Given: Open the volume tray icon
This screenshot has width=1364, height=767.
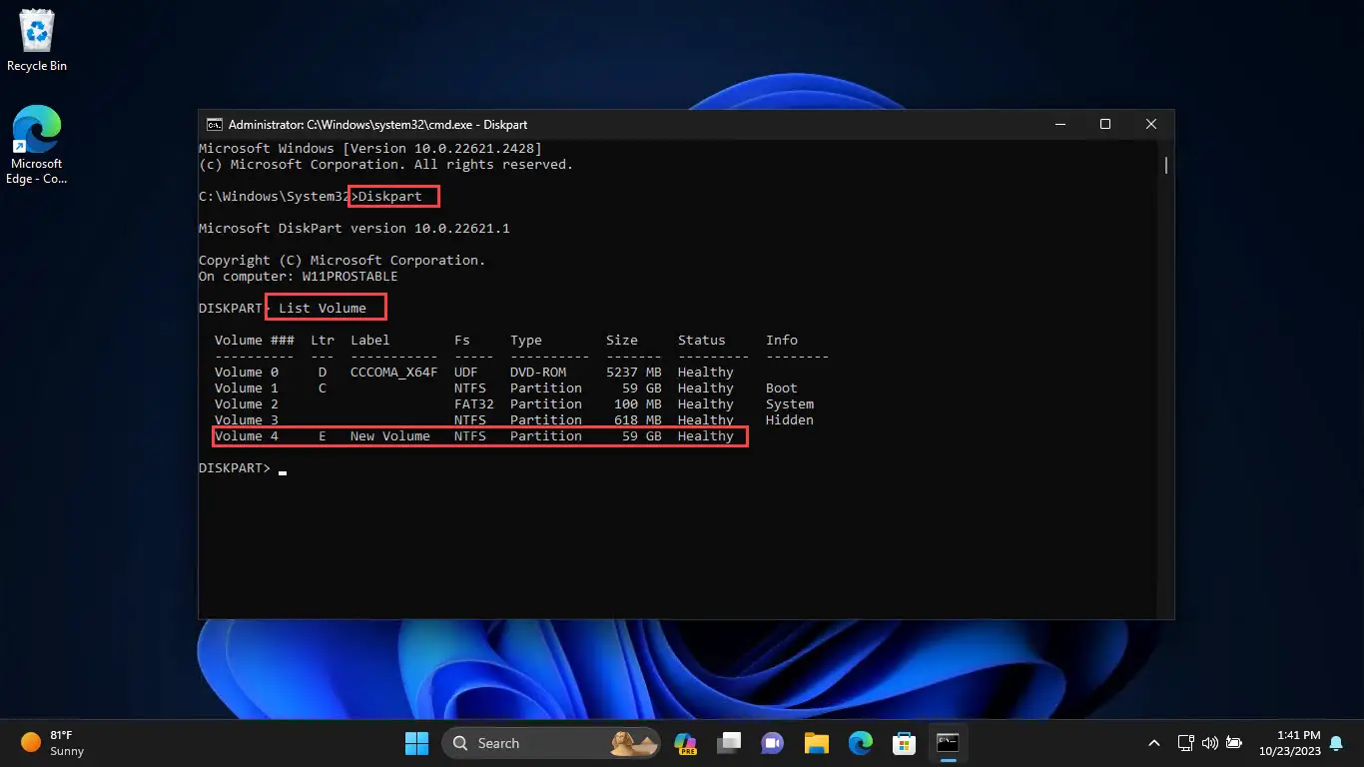Looking at the screenshot, I should [x=1210, y=743].
